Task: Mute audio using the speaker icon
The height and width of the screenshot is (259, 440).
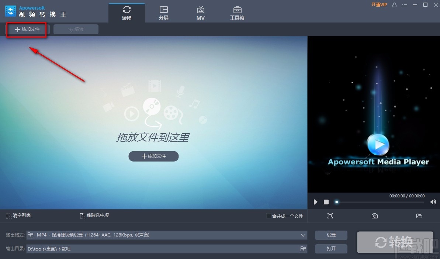Action: click(x=433, y=202)
